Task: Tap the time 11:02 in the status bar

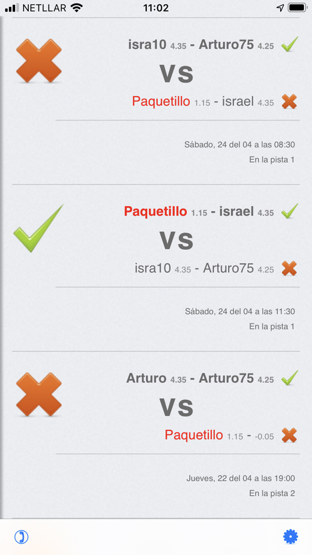Action: (156, 8)
